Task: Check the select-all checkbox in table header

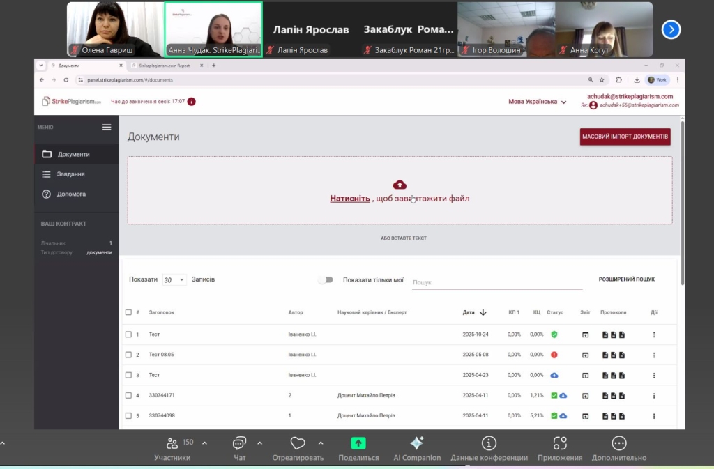Action: click(x=128, y=312)
